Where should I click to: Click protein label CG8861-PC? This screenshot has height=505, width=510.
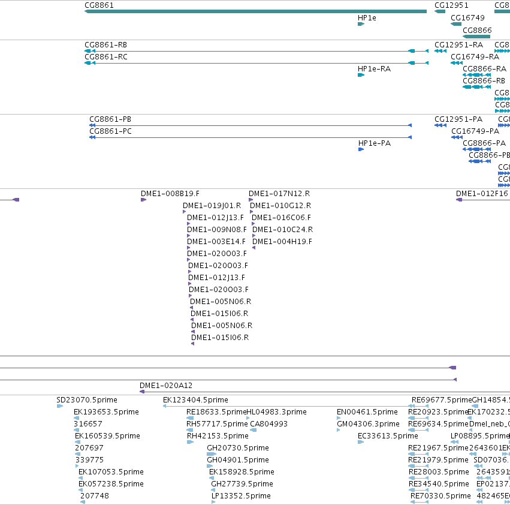coord(111,131)
